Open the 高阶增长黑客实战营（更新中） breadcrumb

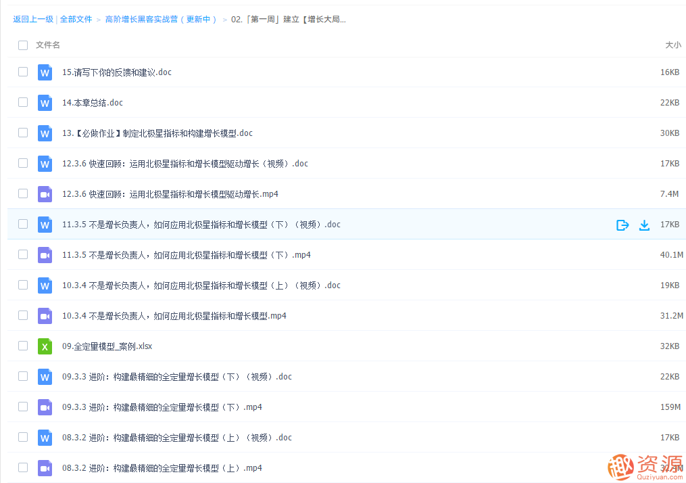[x=162, y=19]
